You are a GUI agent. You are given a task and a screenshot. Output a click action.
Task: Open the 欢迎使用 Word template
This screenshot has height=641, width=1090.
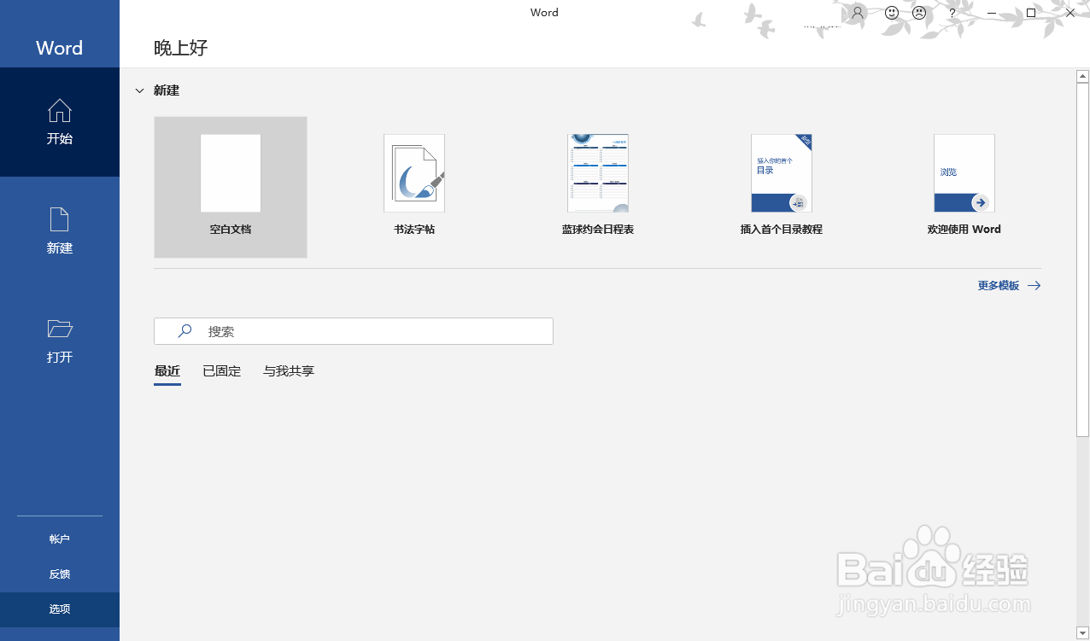coord(964,187)
